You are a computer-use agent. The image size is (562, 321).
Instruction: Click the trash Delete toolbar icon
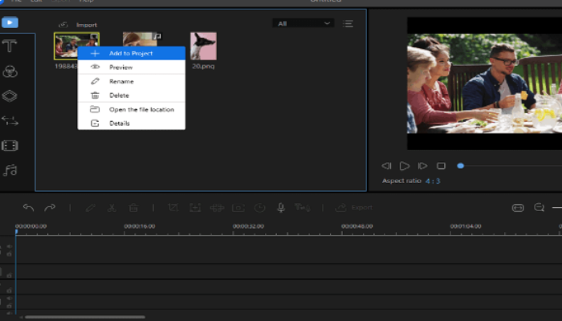133,207
